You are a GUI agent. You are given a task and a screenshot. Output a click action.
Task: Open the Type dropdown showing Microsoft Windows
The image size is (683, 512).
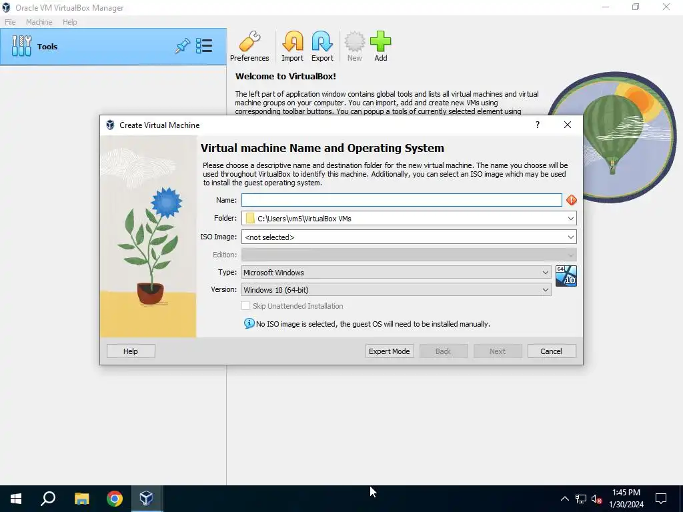pyautogui.click(x=396, y=273)
